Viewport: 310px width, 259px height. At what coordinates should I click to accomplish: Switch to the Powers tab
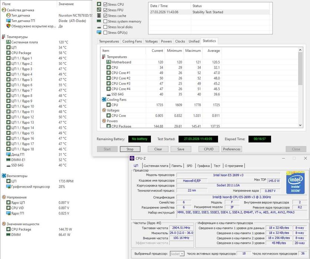[x=166, y=41]
